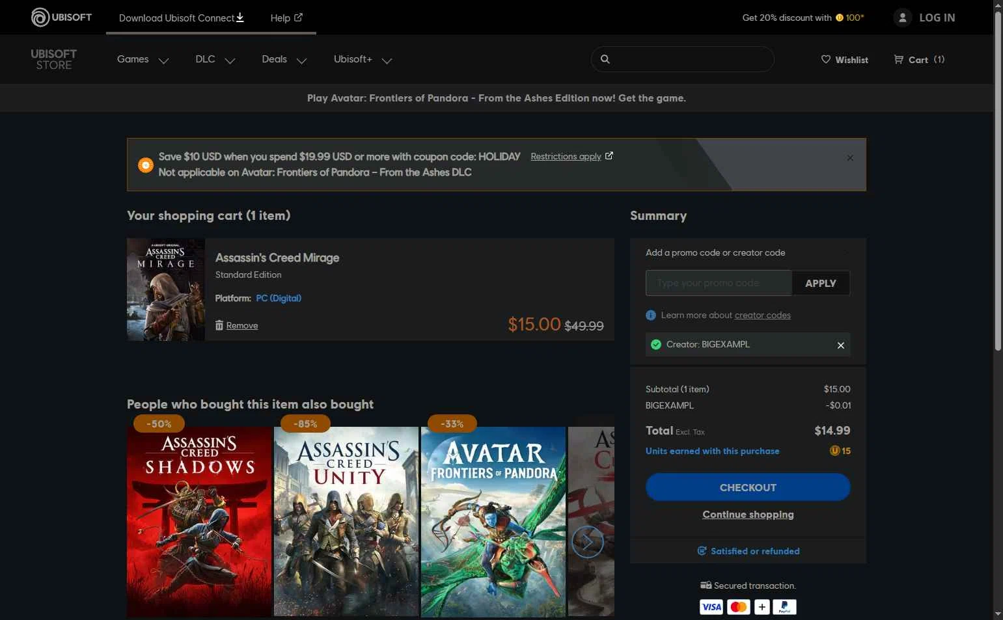The width and height of the screenshot is (1003, 620).
Task: Advance recommendations carousel with next arrow
Action: (587, 541)
